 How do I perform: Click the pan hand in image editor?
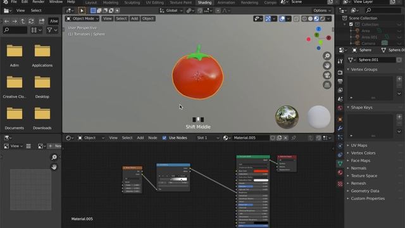pyautogui.click(x=54, y=167)
